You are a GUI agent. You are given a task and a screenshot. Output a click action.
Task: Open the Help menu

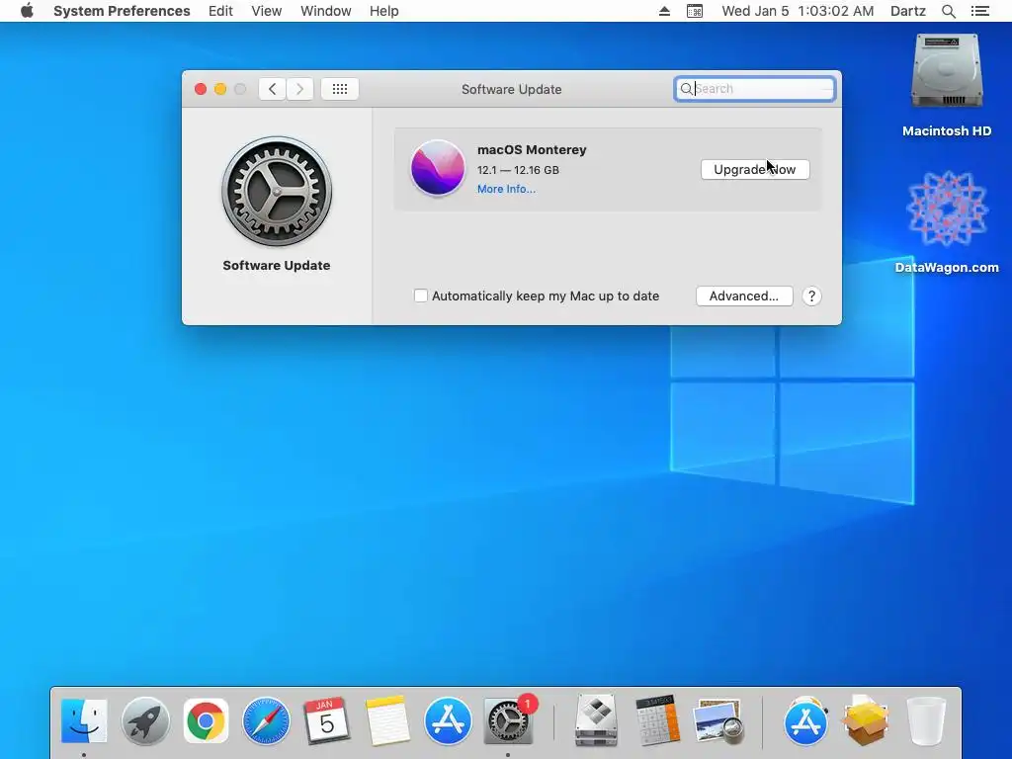pos(384,11)
